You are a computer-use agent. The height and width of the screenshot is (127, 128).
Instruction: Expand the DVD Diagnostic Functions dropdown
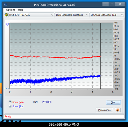pyautogui.click(x=72, y=15)
